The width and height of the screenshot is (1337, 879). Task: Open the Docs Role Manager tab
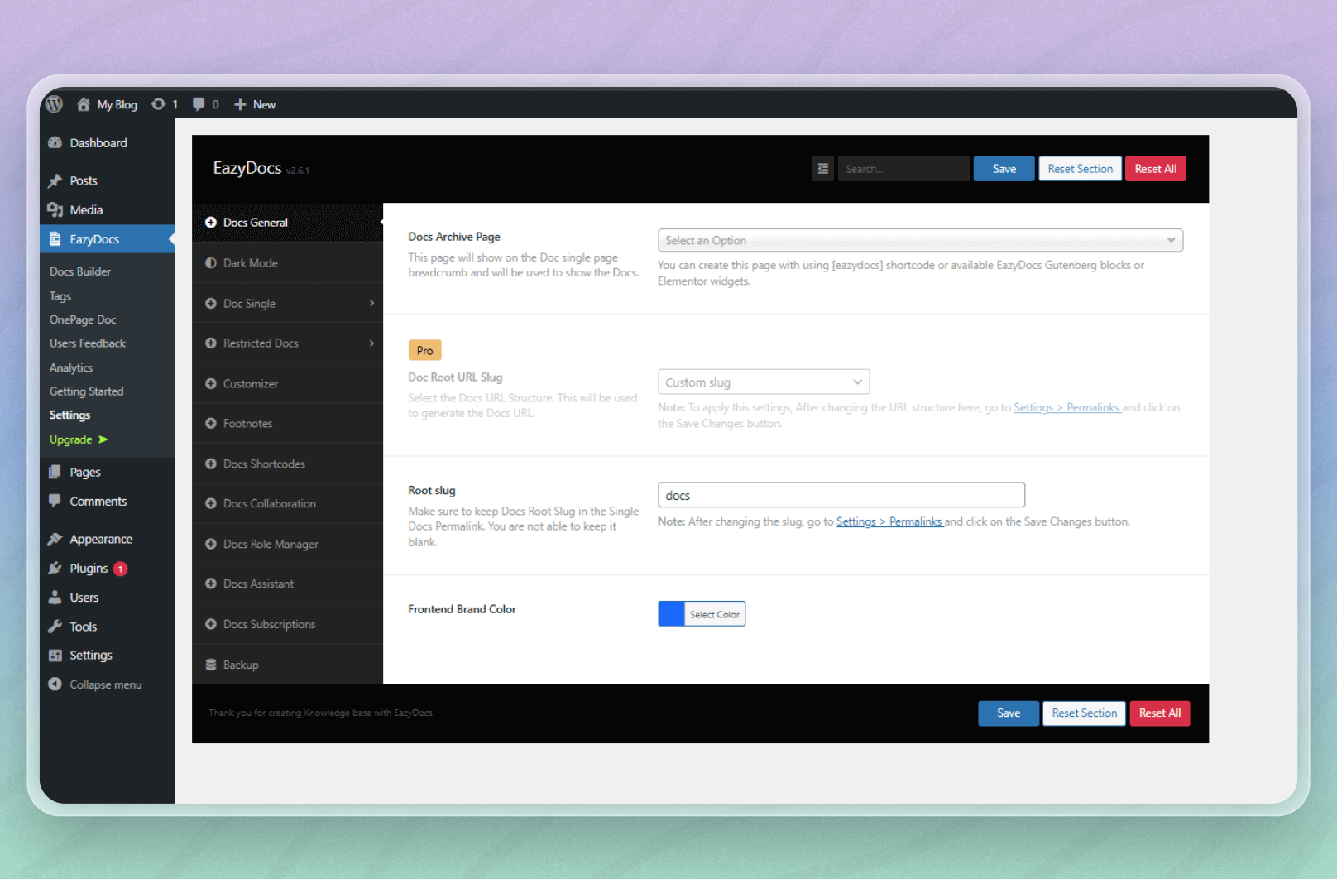pyautogui.click(x=287, y=544)
